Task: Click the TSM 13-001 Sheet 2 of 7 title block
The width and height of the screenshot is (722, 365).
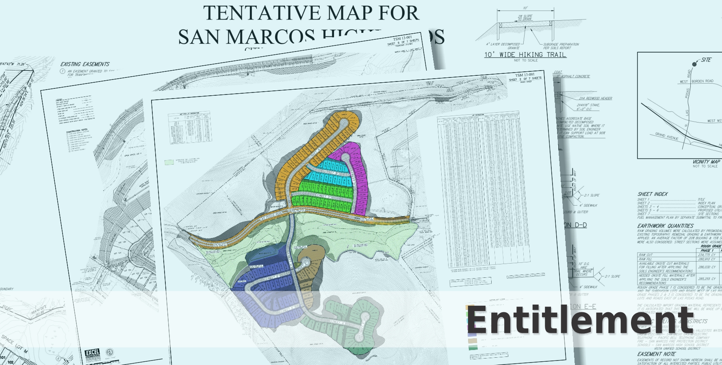Action: (525, 78)
